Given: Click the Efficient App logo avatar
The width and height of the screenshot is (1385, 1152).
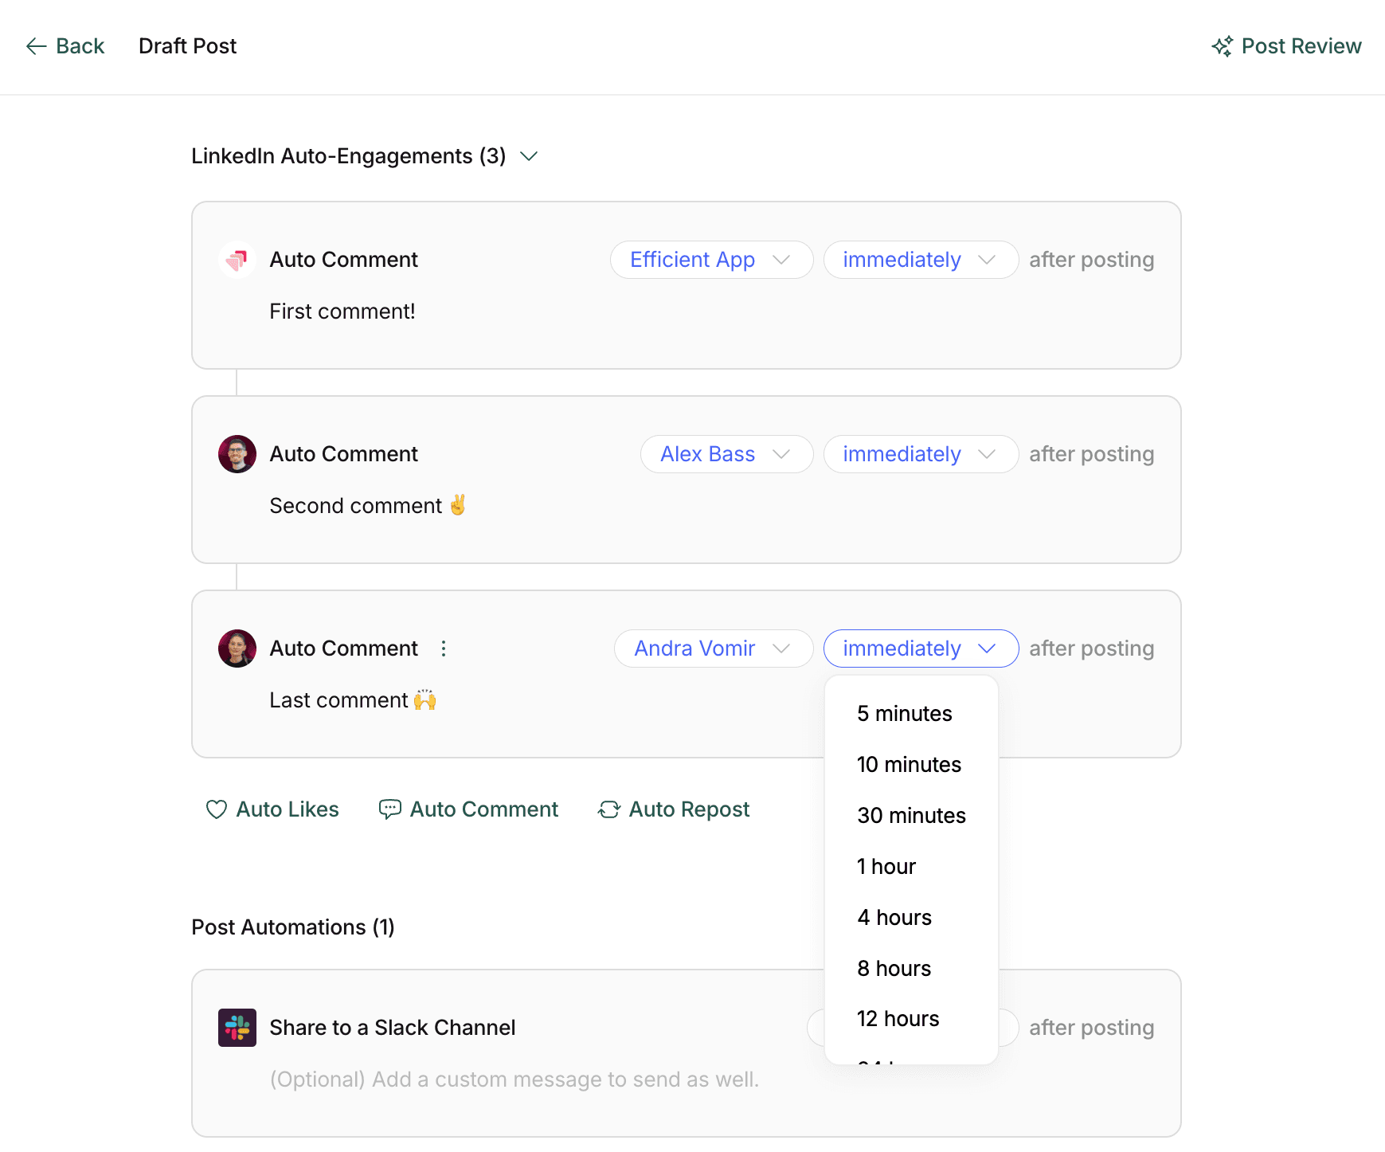Looking at the screenshot, I should click(237, 260).
